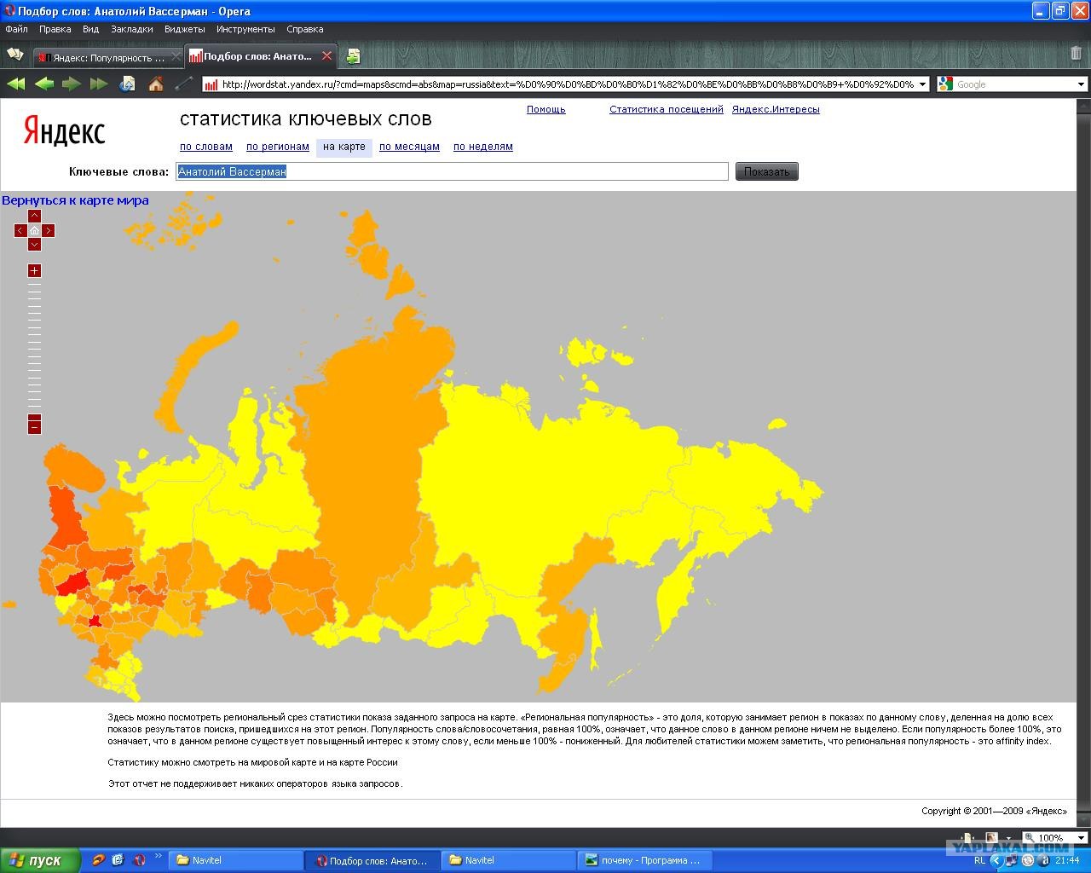This screenshot has width=1091, height=873.
Task: Pan the map up with arrow button
Action: 34,217
